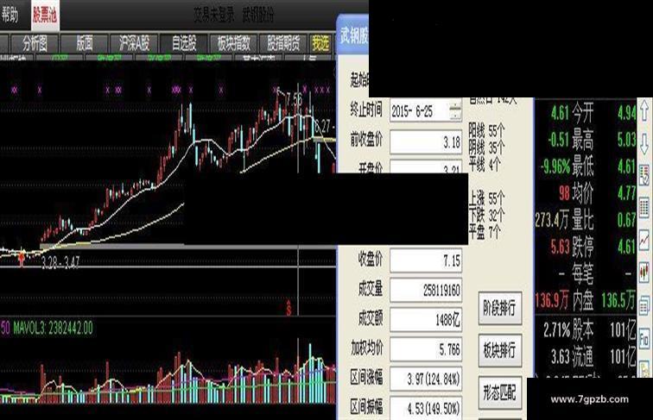This screenshot has height=420, width=653.
Task: Click the 上涨 55个 statistic text
Action: tap(486, 198)
